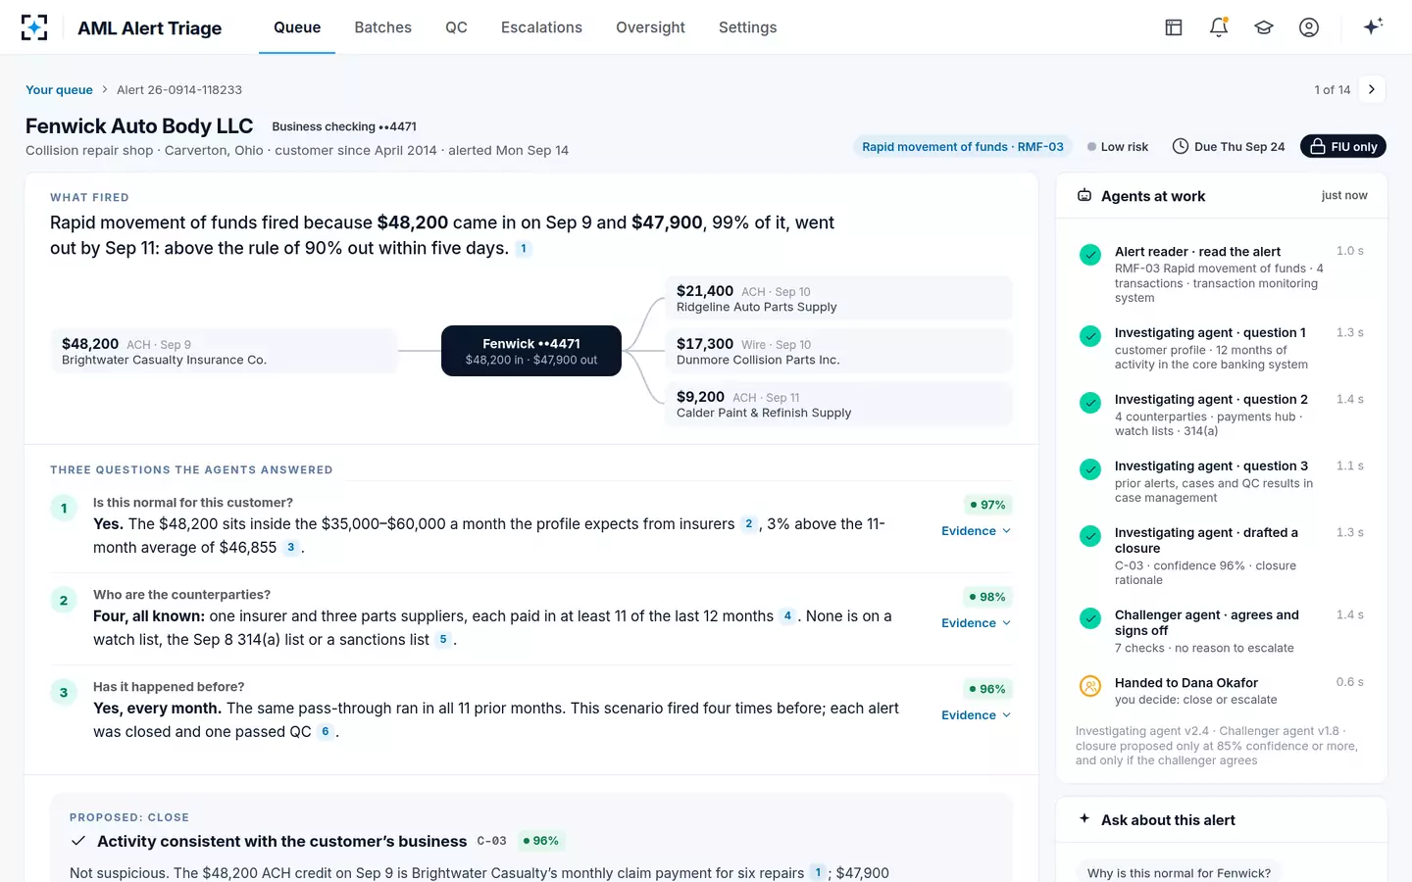This screenshot has width=1412, height=882.
Task: Click green check beside Challenger agent step
Action: 1090,618
